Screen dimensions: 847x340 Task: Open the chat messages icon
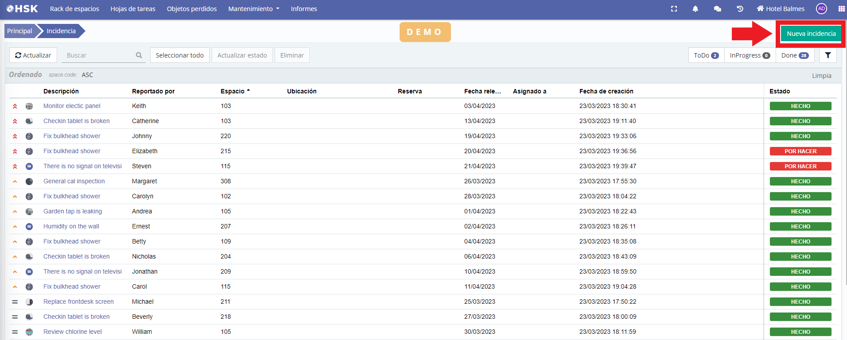click(x=717, y=9)
